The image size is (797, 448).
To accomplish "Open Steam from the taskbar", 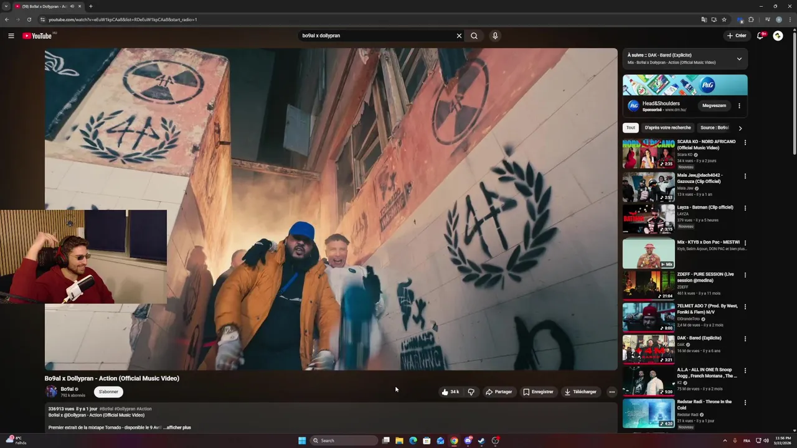I will point(481,441).
